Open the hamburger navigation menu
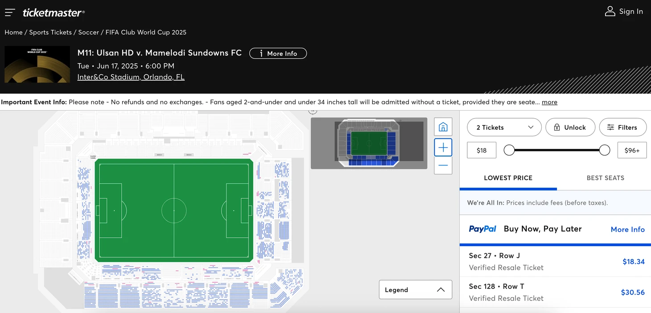This screenshot has width=651, height=313. point(10,12)
